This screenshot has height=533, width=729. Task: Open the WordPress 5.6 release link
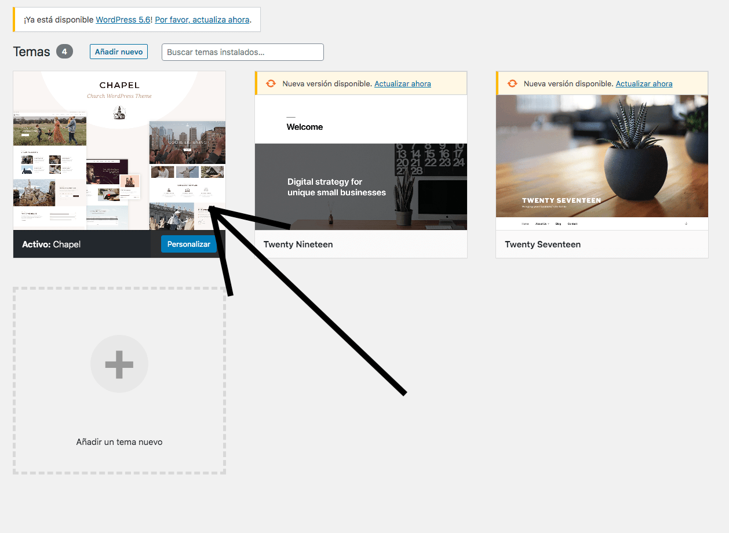pyautogui.click(x=123, y=20)
